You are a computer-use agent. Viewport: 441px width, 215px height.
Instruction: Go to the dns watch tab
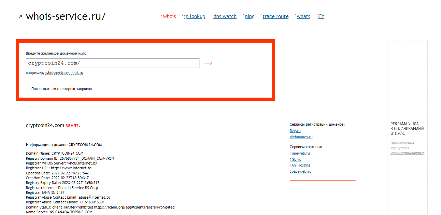(225, 16)
